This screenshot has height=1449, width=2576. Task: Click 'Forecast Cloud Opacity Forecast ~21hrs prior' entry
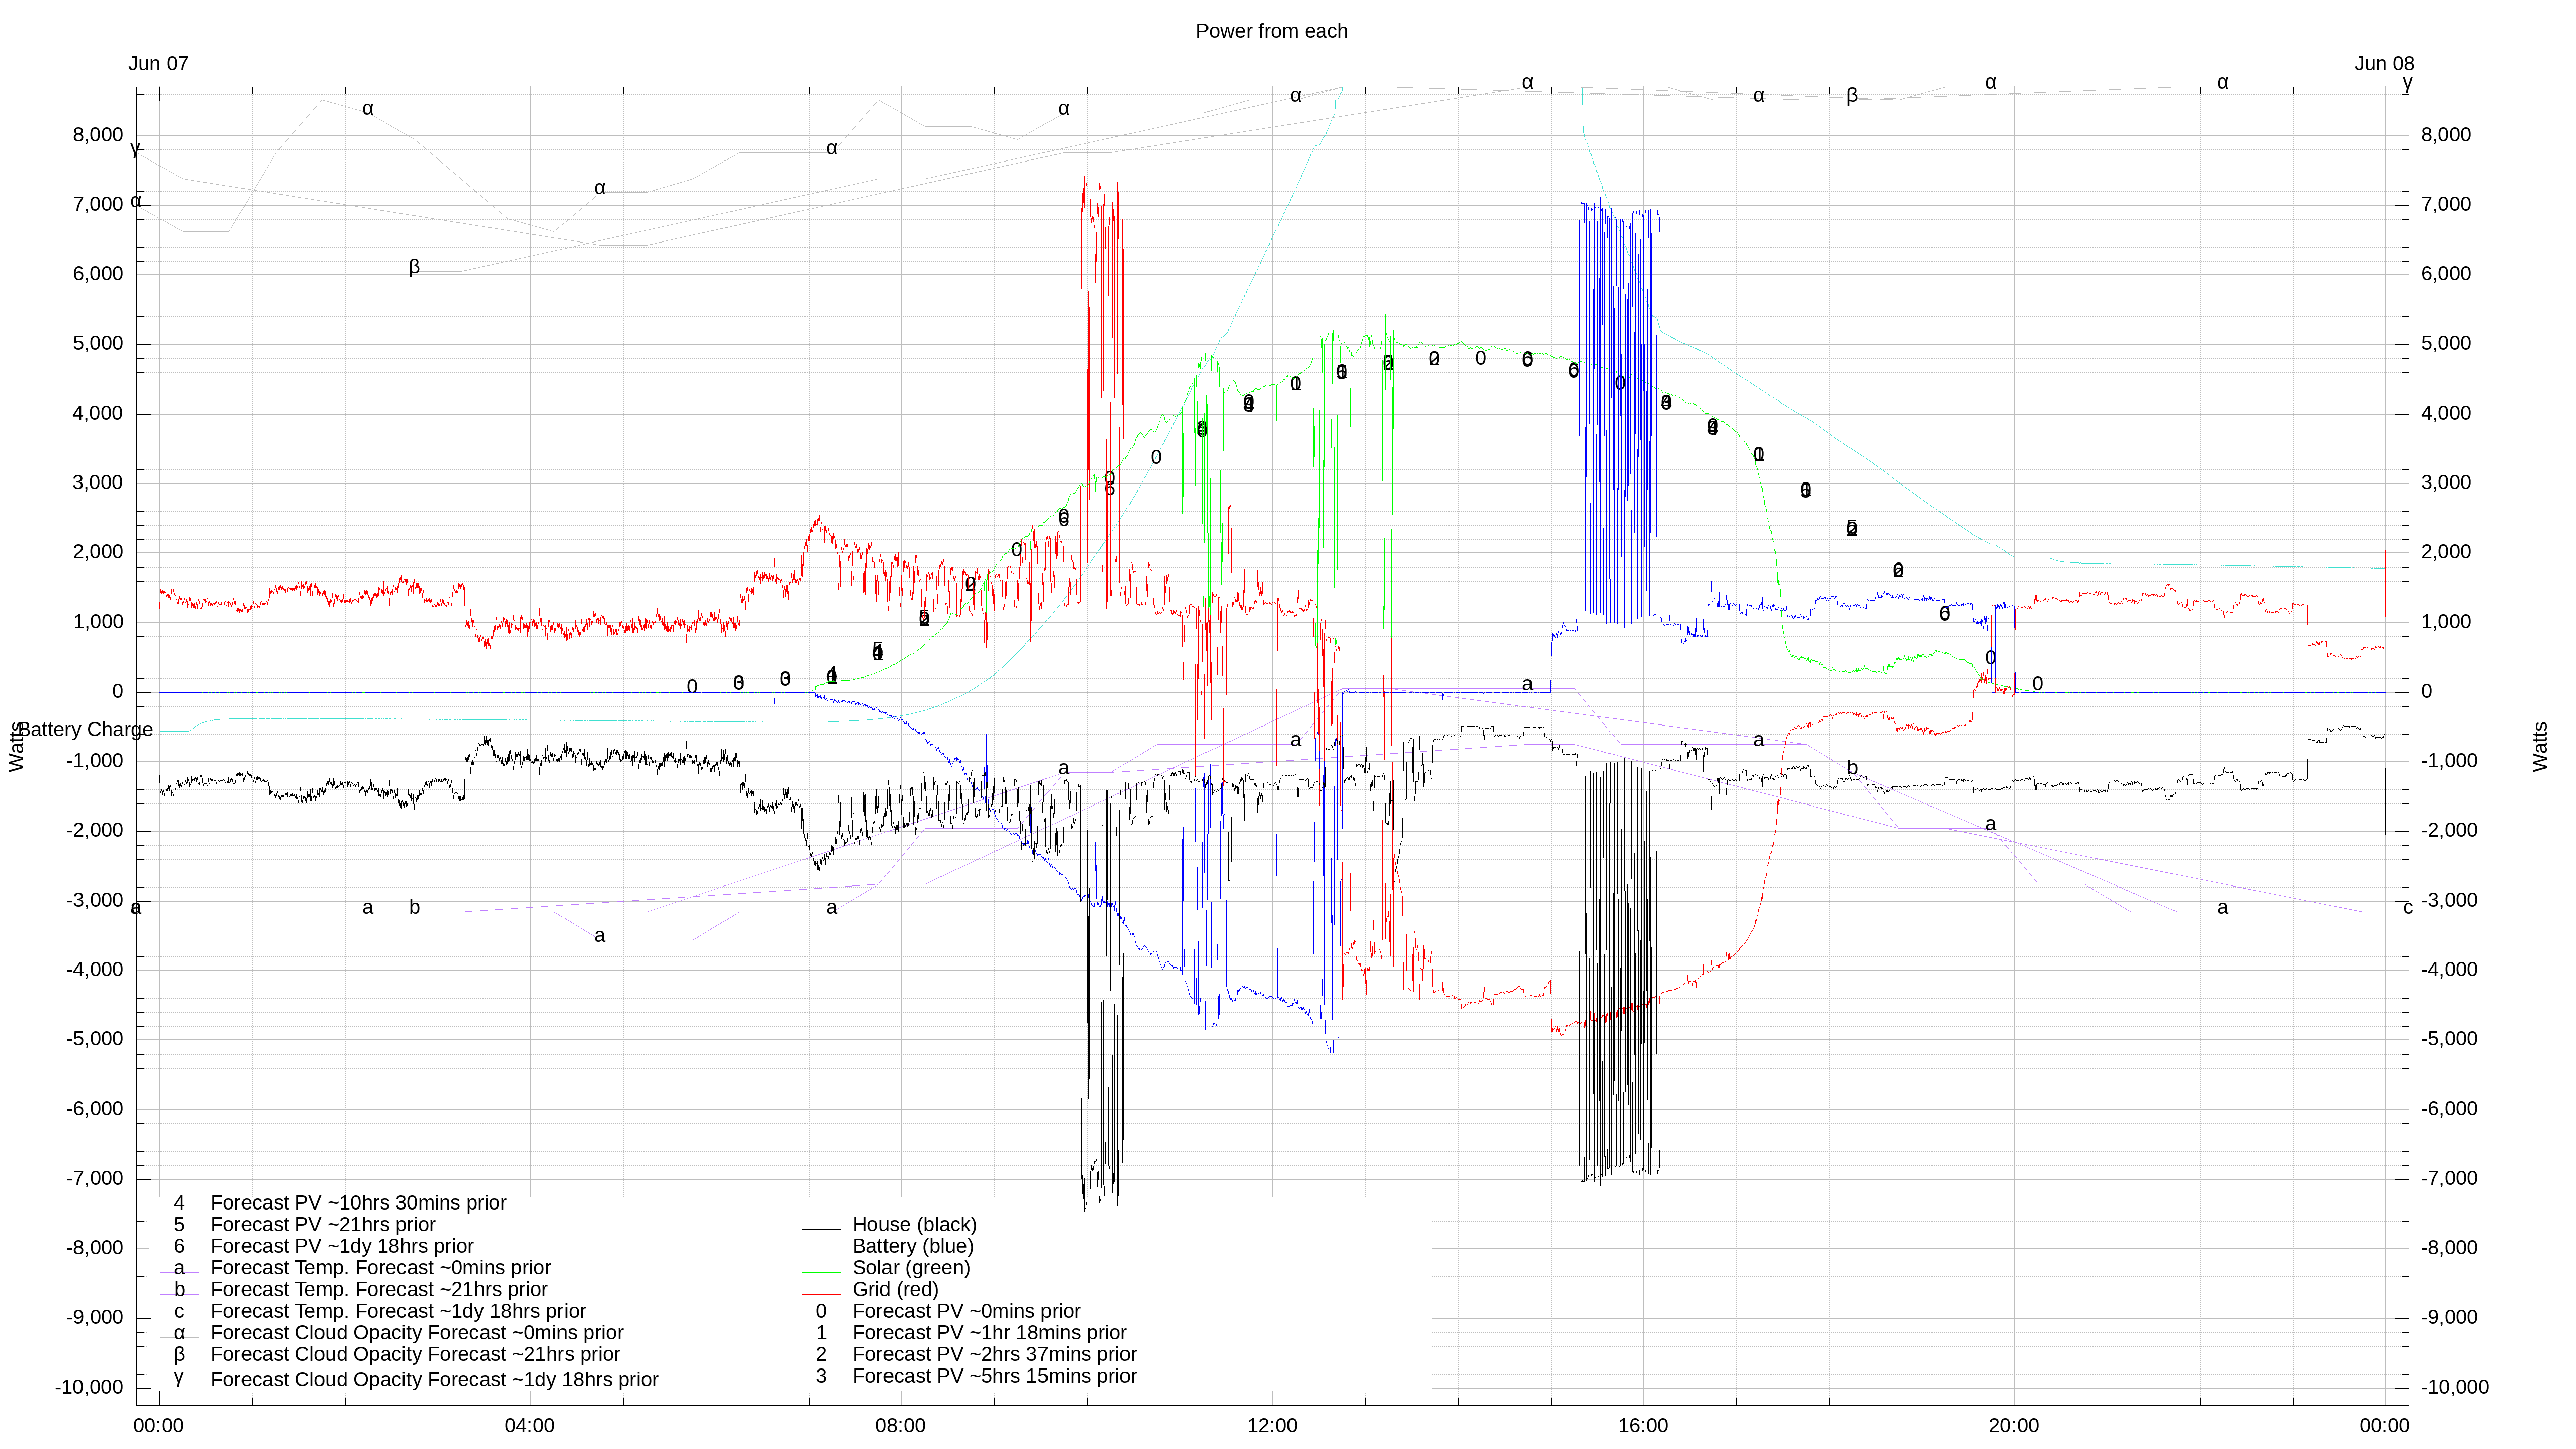(x=415, y=1354)
